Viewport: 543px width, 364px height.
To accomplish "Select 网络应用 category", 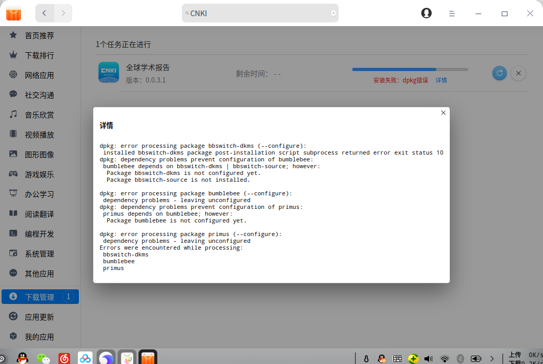I will click(40, 75).
